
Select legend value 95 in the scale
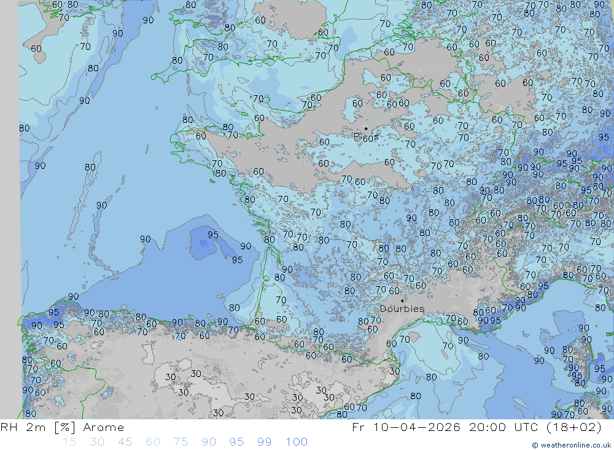(x=236, y=442)
